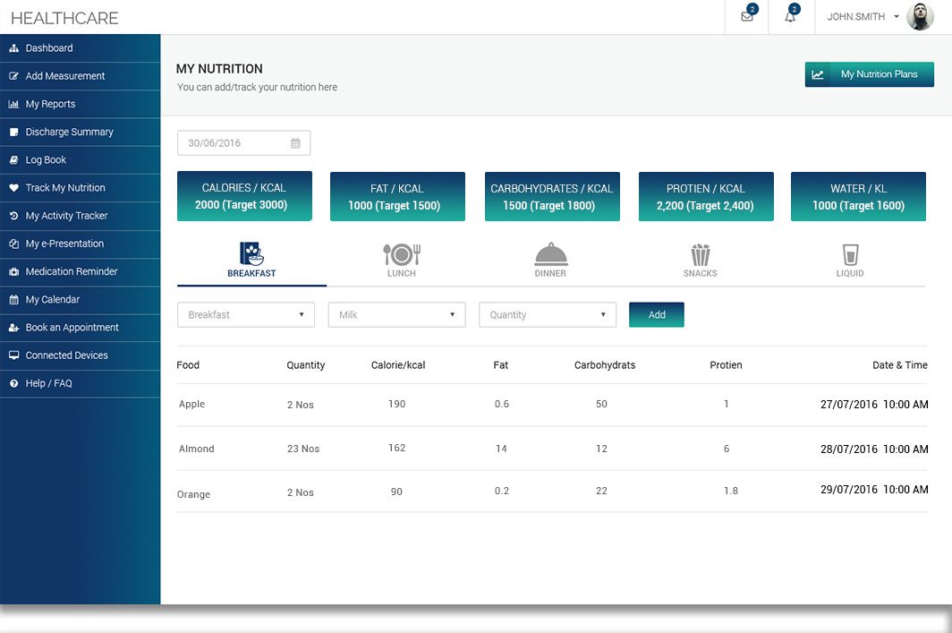Open Discharge Summary menu item
This screenshot has width=952, height=633.
point(81,132)
